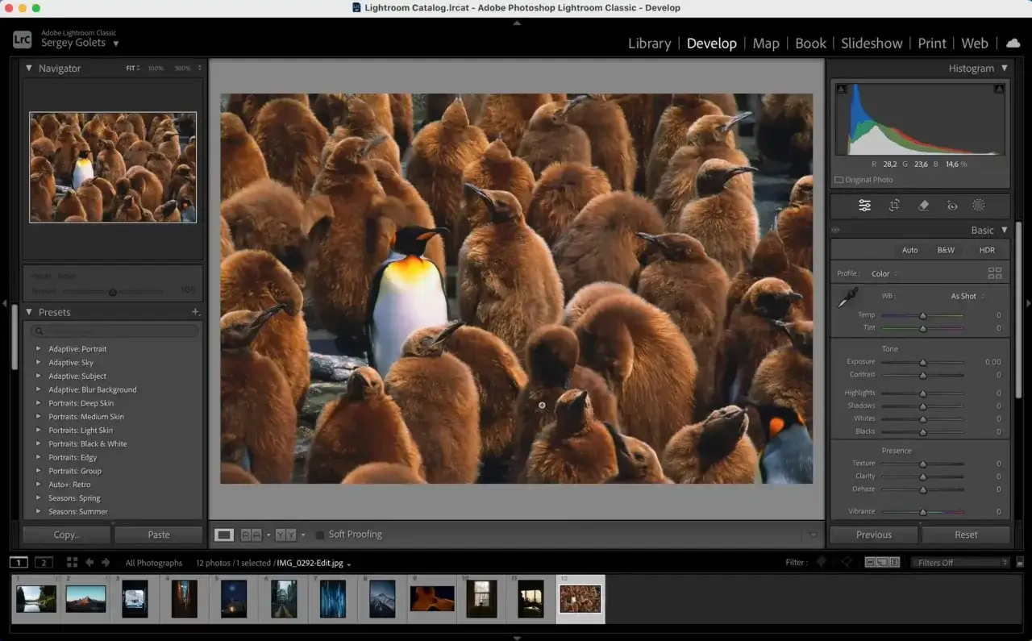
Task: Select the Red Eye Correction tool
Action: (952, 205)
